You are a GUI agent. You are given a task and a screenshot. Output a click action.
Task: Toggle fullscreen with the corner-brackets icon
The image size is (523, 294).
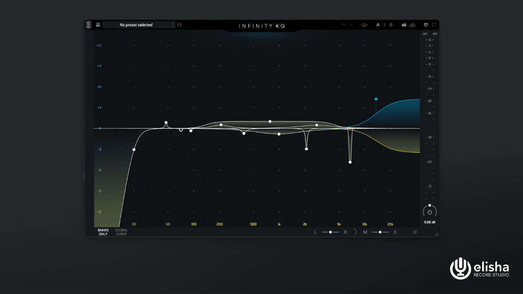pyautogui.click(x=434, y=25)
